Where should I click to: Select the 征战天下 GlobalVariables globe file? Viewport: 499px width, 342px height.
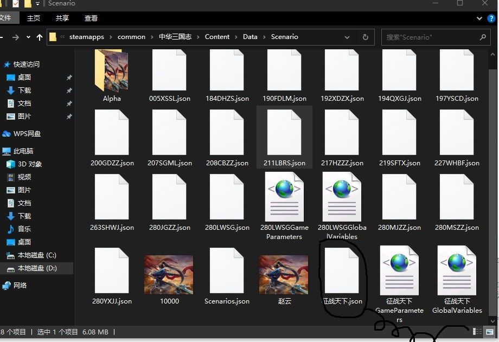(457, 270)
